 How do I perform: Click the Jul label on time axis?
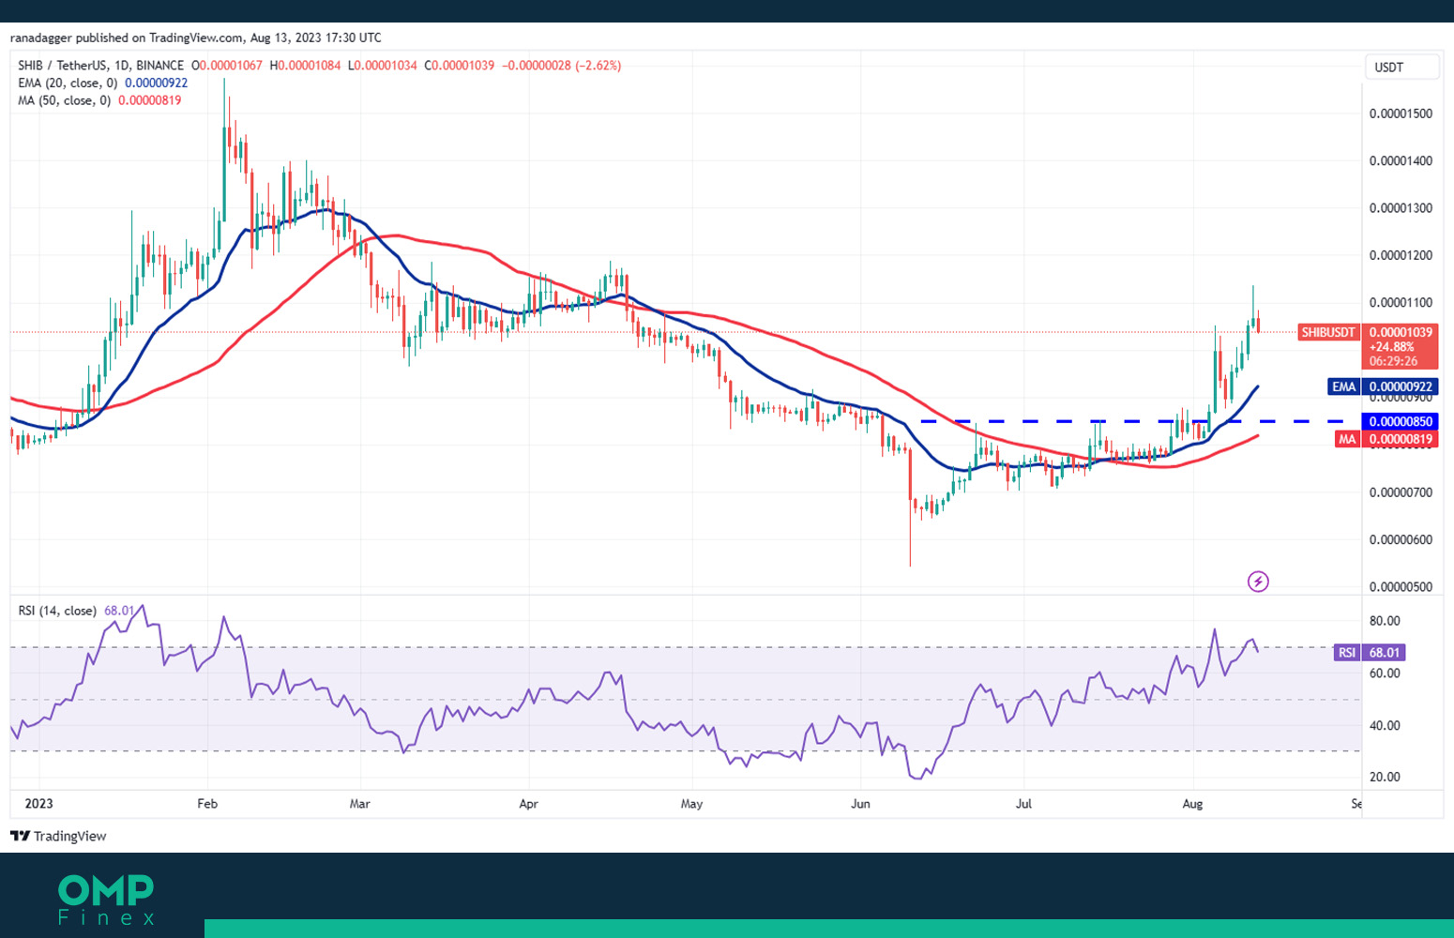point(1023,804)
